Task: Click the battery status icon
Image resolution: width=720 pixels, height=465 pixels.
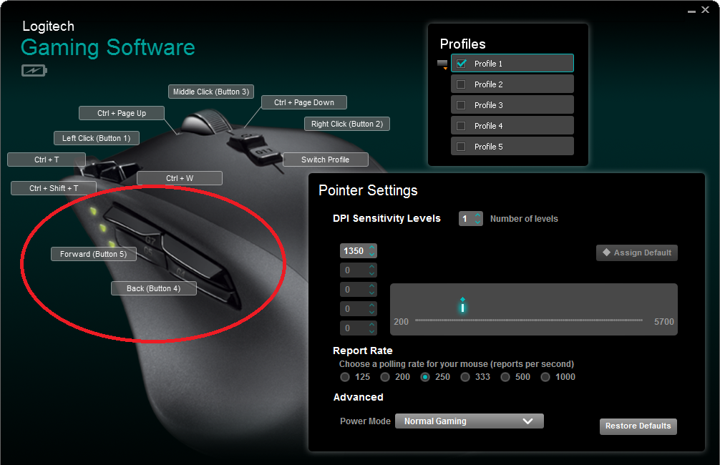Action: [x=34, y=70]
